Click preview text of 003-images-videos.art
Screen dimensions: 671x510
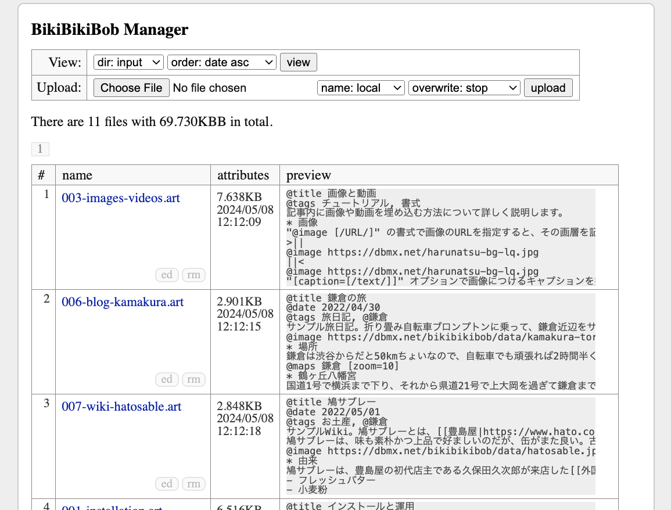click(440, 237)
